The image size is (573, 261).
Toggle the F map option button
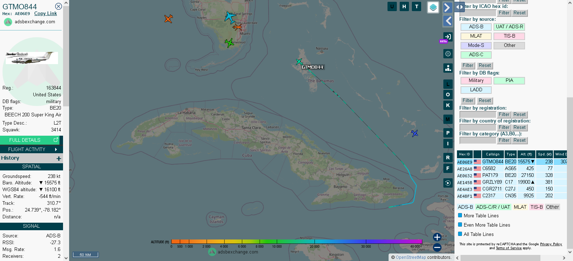pyautogui.click(x=448, y=168)
